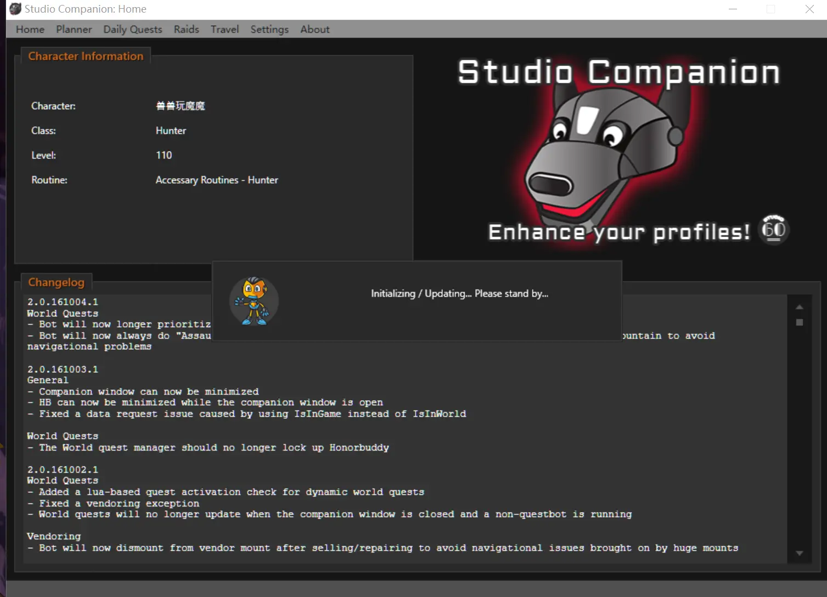This screenshot has height=597, width=827.
Task: Click the changelog scrollbar down arrow
Action: 800,553
